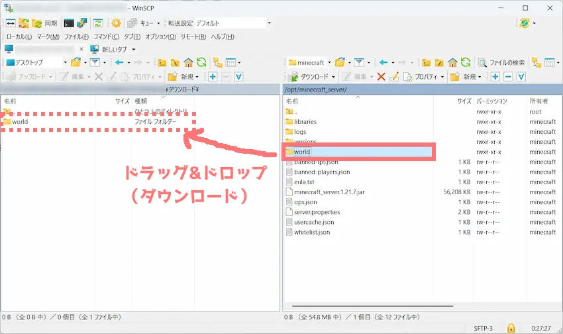Image resolution: width=563 pixels, height=334 pixels.
Task: Open the タブ(T) menu
Action: point(132,36)
